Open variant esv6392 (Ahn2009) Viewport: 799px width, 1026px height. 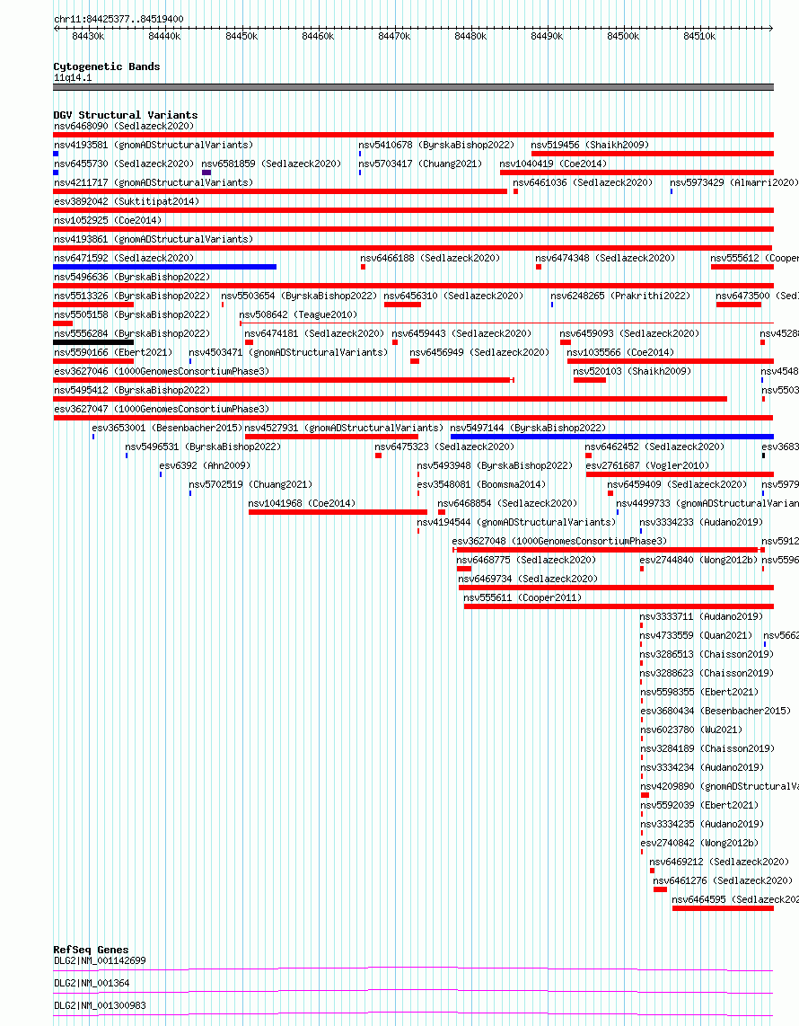pos(205,466)
